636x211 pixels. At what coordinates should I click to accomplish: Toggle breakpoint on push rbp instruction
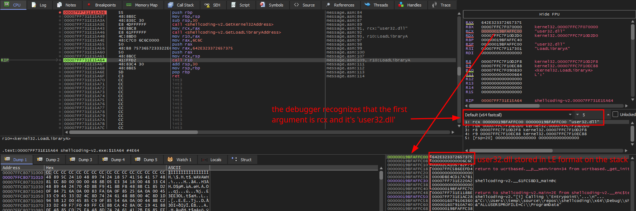60,12
